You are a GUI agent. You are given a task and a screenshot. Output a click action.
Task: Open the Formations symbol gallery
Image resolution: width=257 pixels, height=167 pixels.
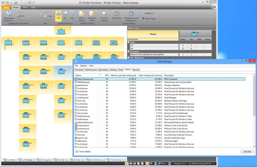click(x=117, y=16)
